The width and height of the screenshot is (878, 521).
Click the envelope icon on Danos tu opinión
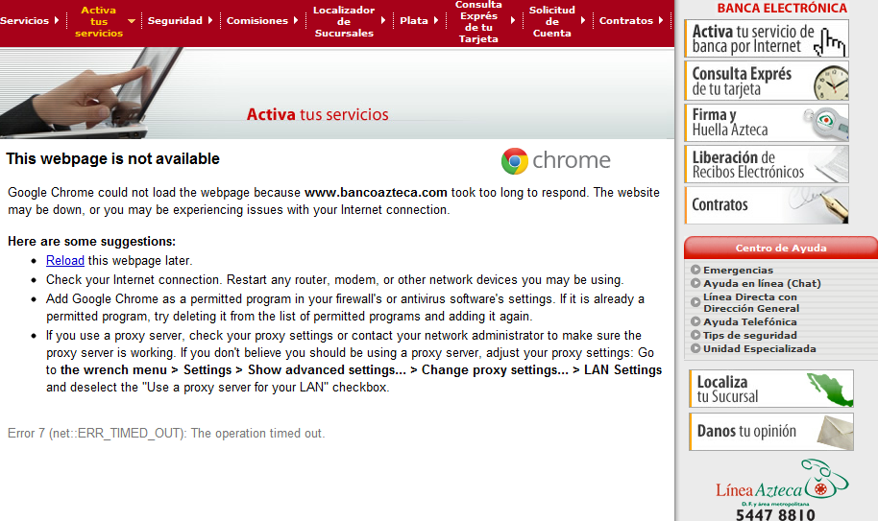point(830,432)
